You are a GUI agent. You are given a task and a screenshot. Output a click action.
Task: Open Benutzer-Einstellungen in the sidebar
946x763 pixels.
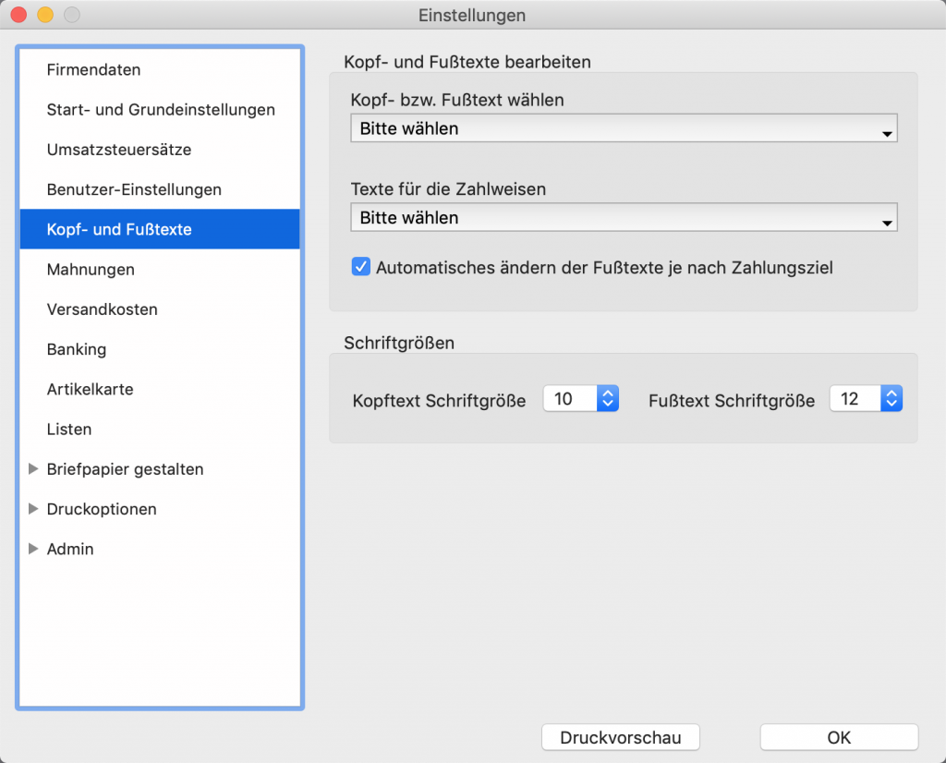(x=134, y=189)
